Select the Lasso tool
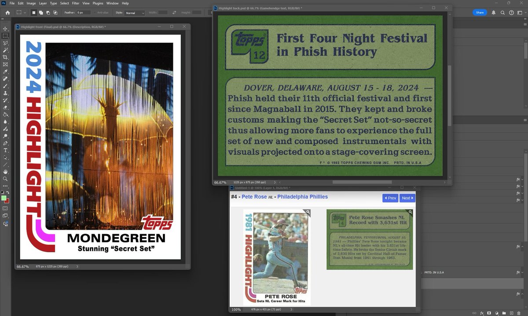Viewport: 528px width, 316px height. coord(5,43)
